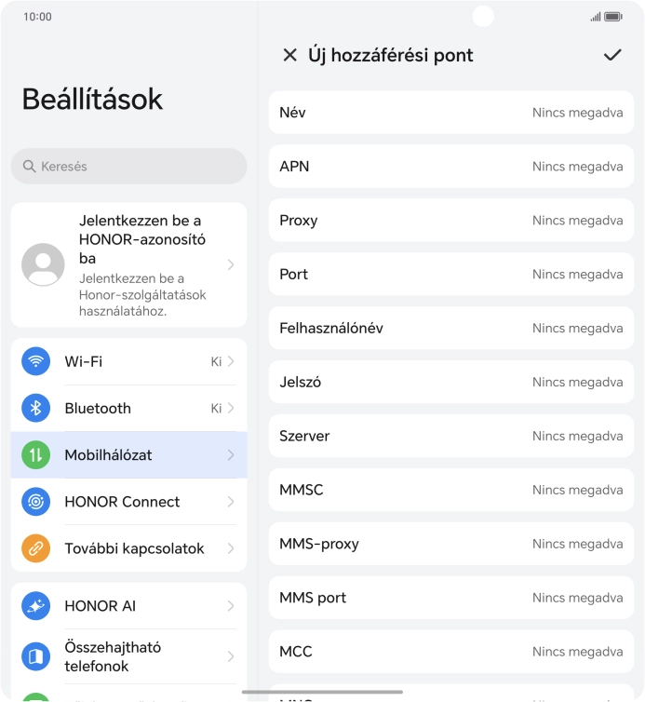
Task: Set the Proxy value
Action: [x=450, y=221]
